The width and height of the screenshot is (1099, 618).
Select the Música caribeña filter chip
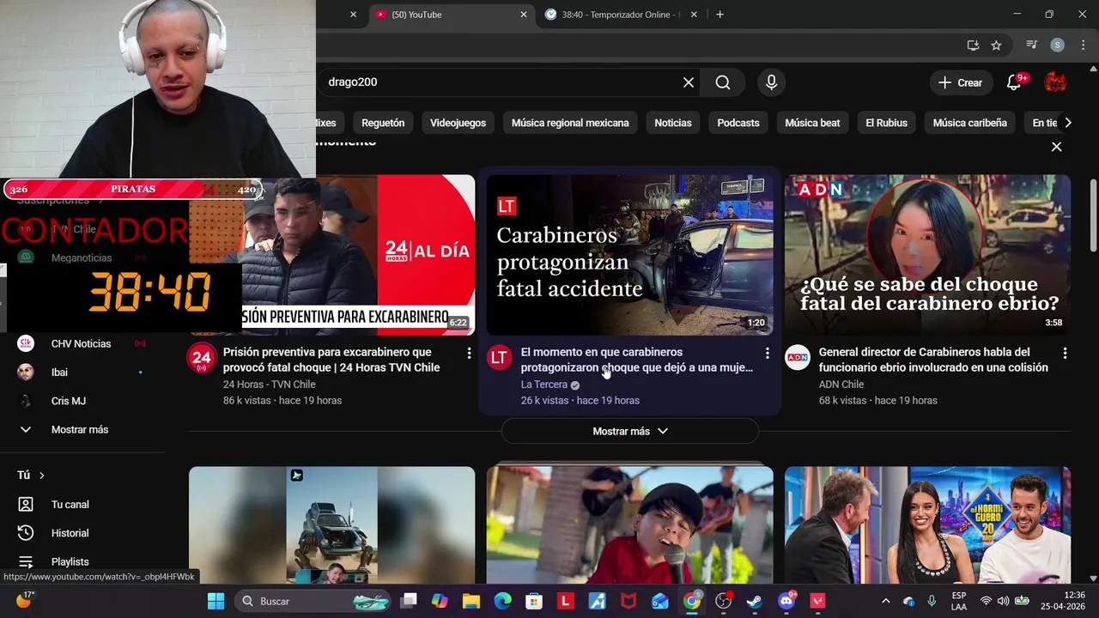point(969,123)
